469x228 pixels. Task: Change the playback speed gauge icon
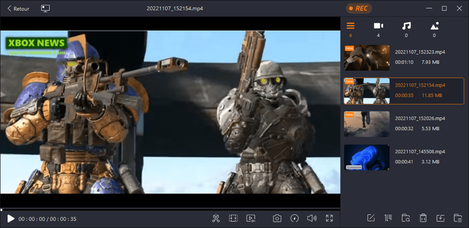295,219
